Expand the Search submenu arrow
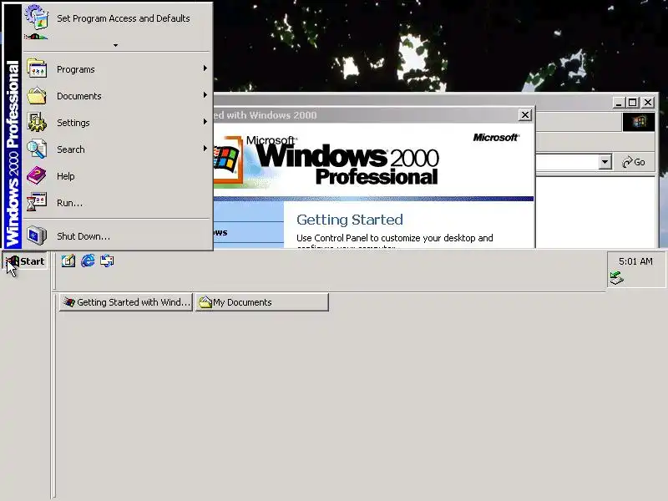The width and height of the screenshot is (668, 501). pos(205,149)
